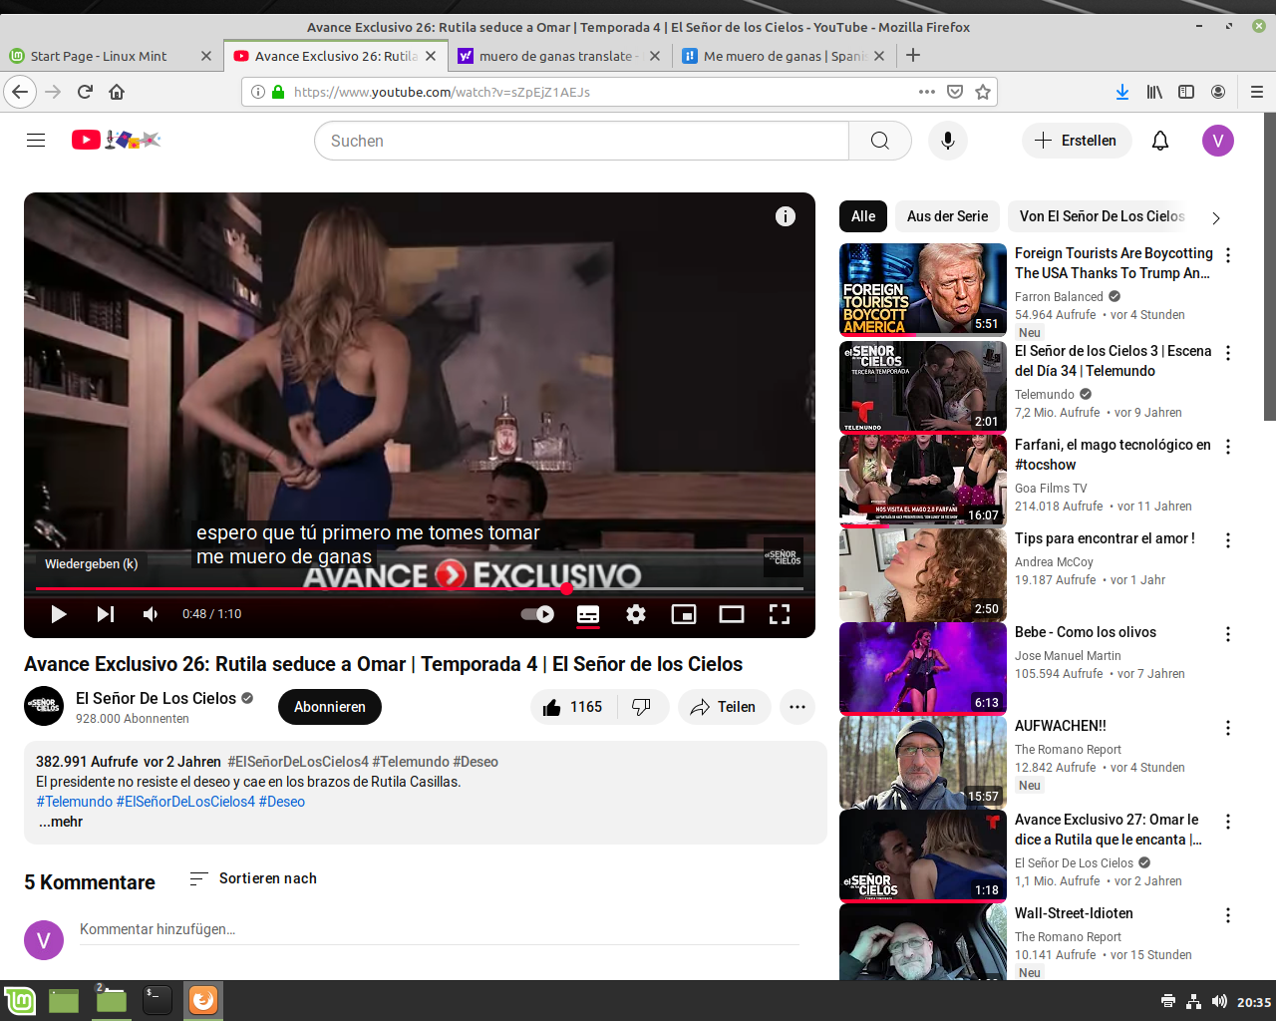Open Bebe - Como los olivos thumbnail

click(923, 668)
